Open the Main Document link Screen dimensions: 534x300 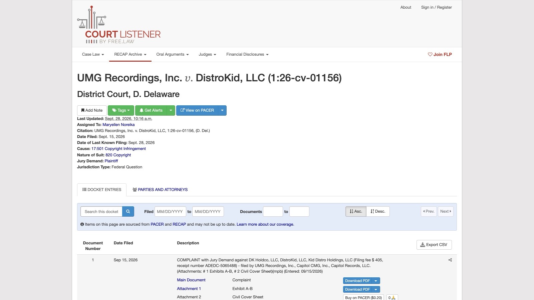pos(191,280)
